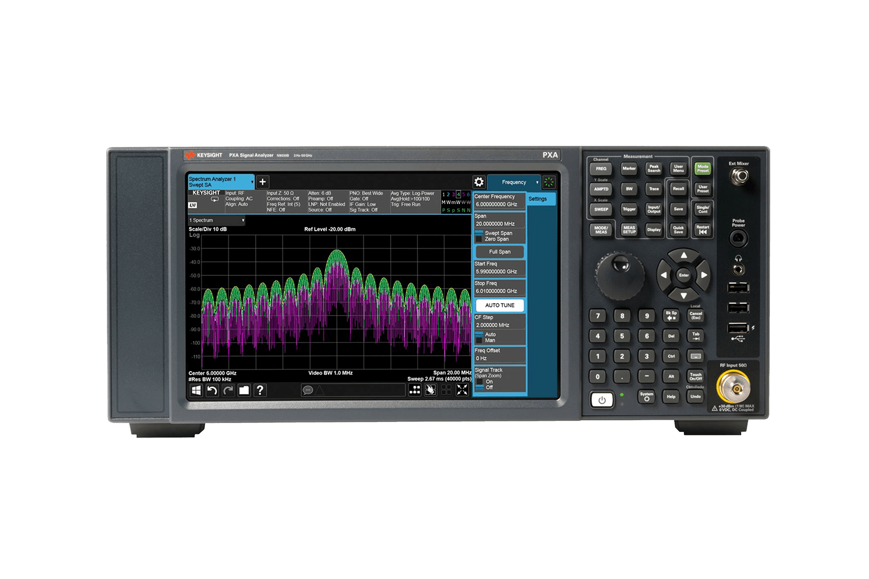Open help with the question mark icon
This screenshot has width=869, height=579.
point(260,390)
